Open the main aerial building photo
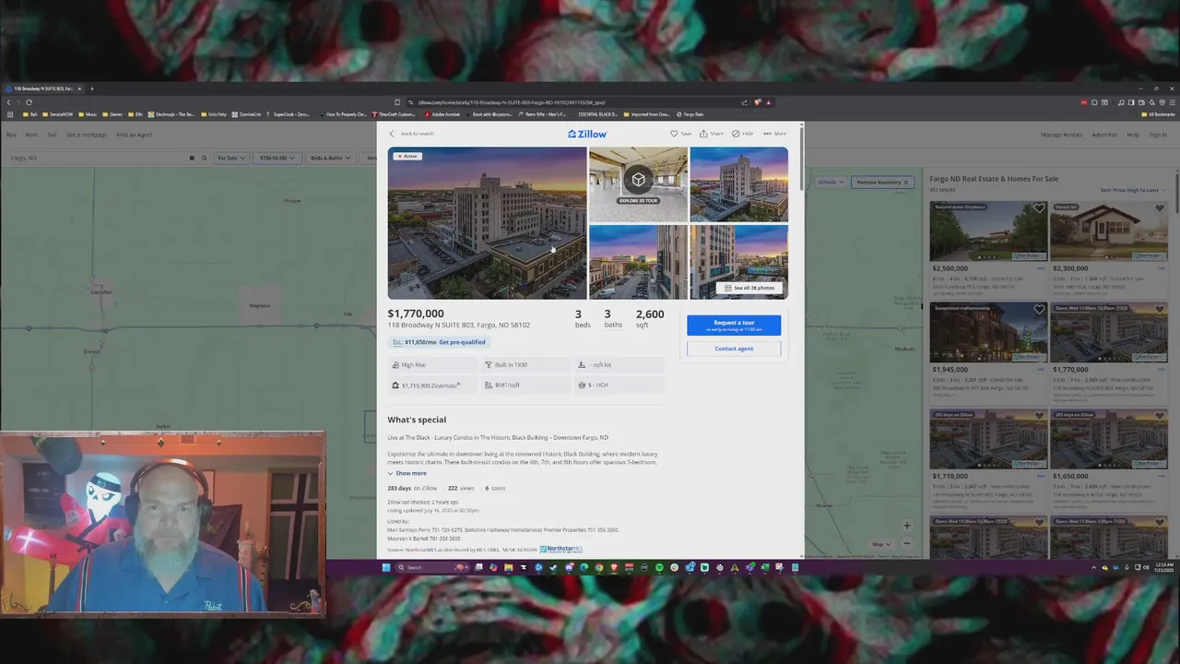 [x=487, y=223]
